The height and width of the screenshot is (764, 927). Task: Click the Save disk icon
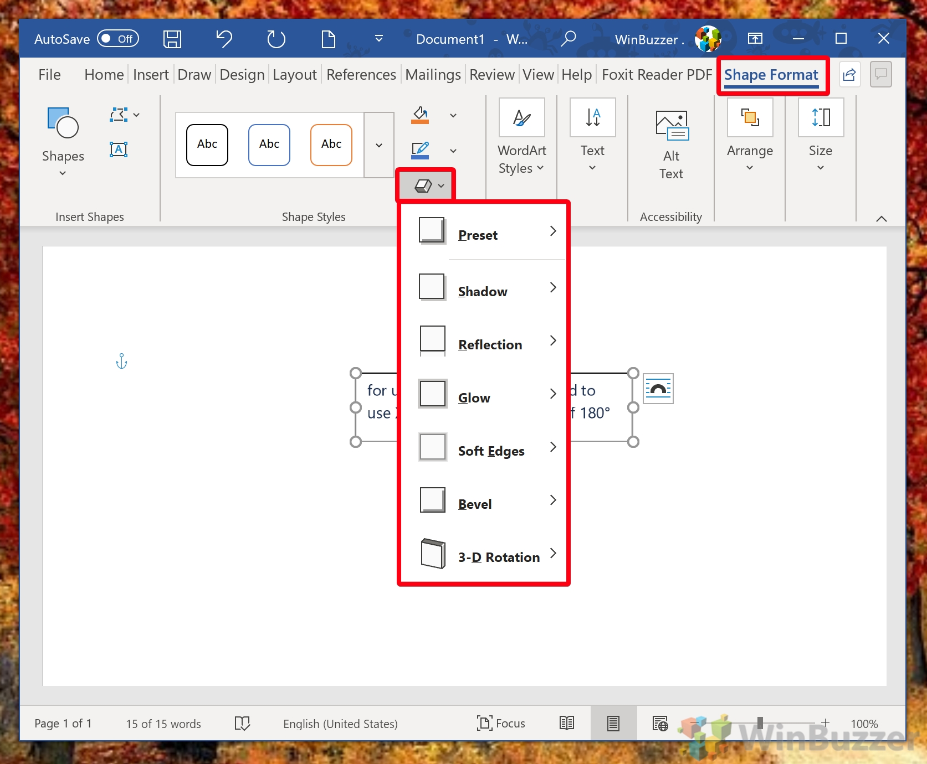click(172, 39)
